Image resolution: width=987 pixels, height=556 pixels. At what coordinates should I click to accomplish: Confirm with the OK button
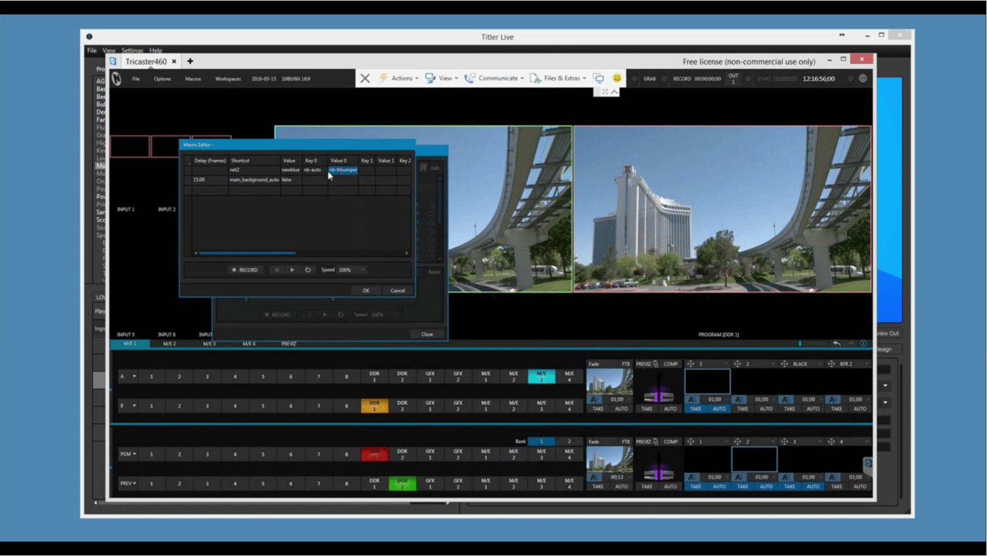click(366, 291)
